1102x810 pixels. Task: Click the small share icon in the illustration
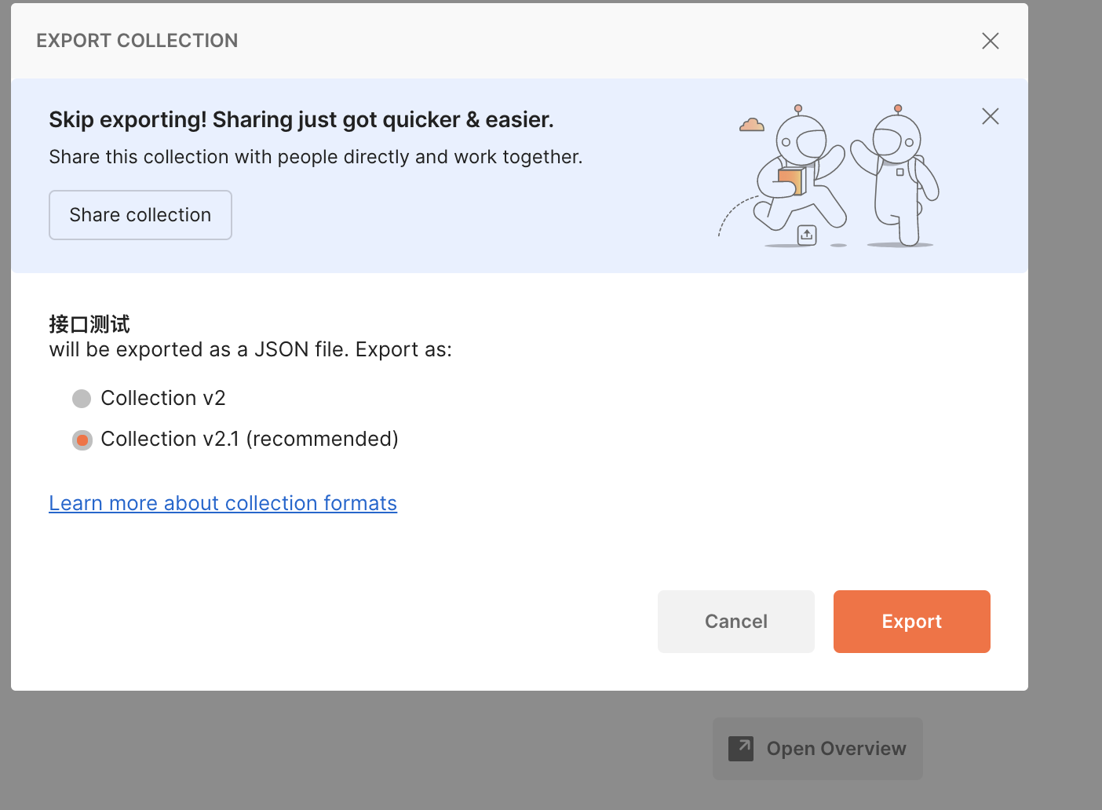(807, 235)
